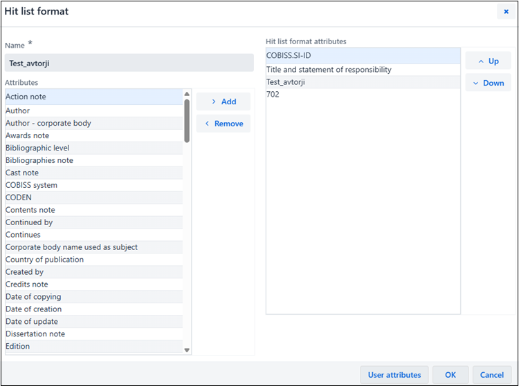Image resolution: width=519 pixels, height=386 pixels.
Task: Select COBISS system attribute
Action: (x=94, y=185)
